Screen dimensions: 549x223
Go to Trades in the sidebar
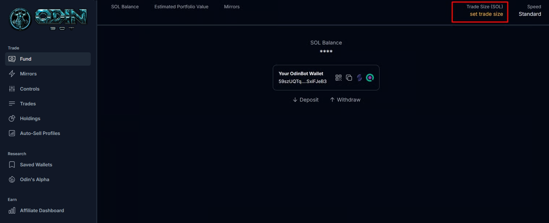pos(28,104)
